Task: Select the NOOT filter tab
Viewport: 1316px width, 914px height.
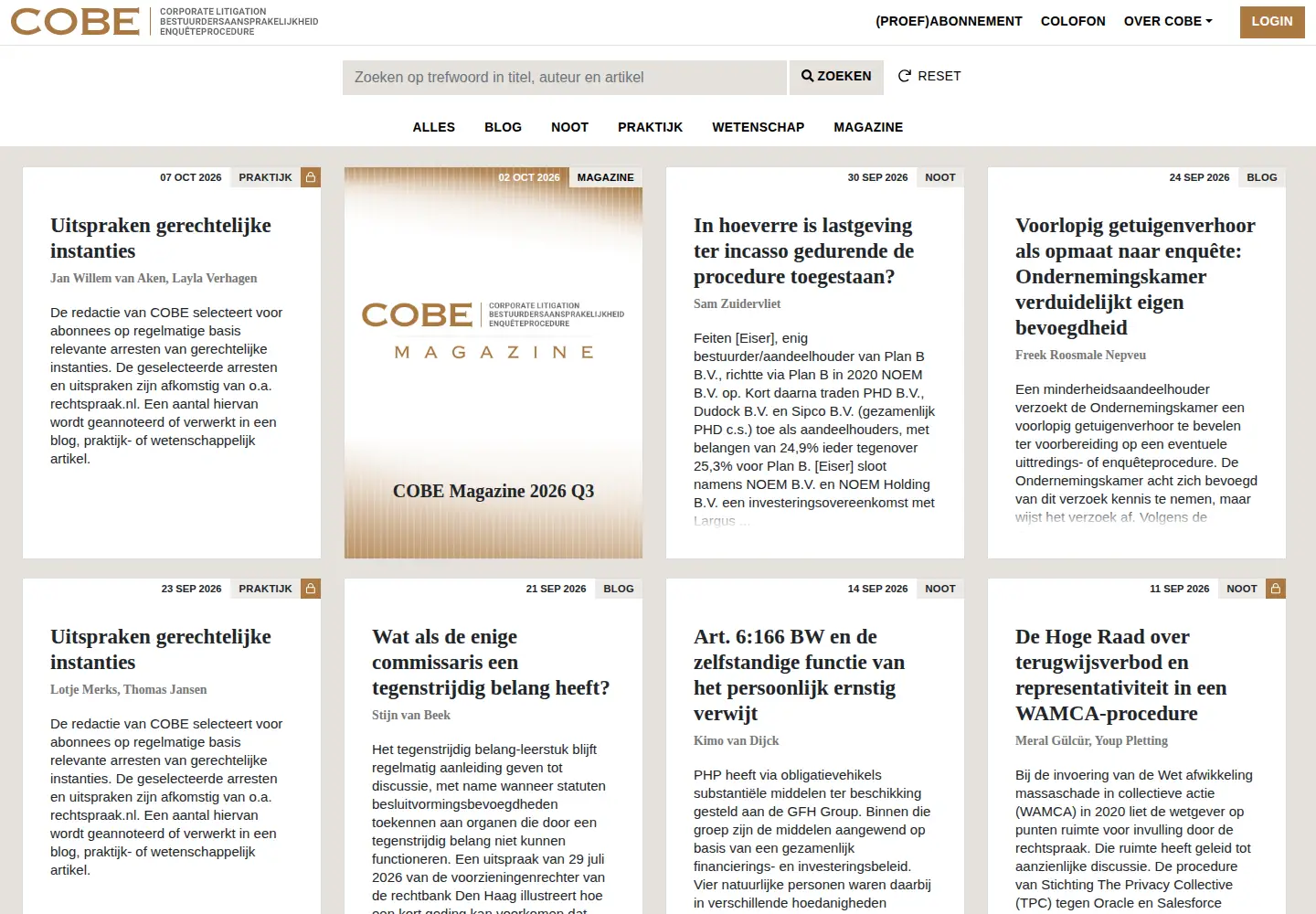Action: coord(569,127)
